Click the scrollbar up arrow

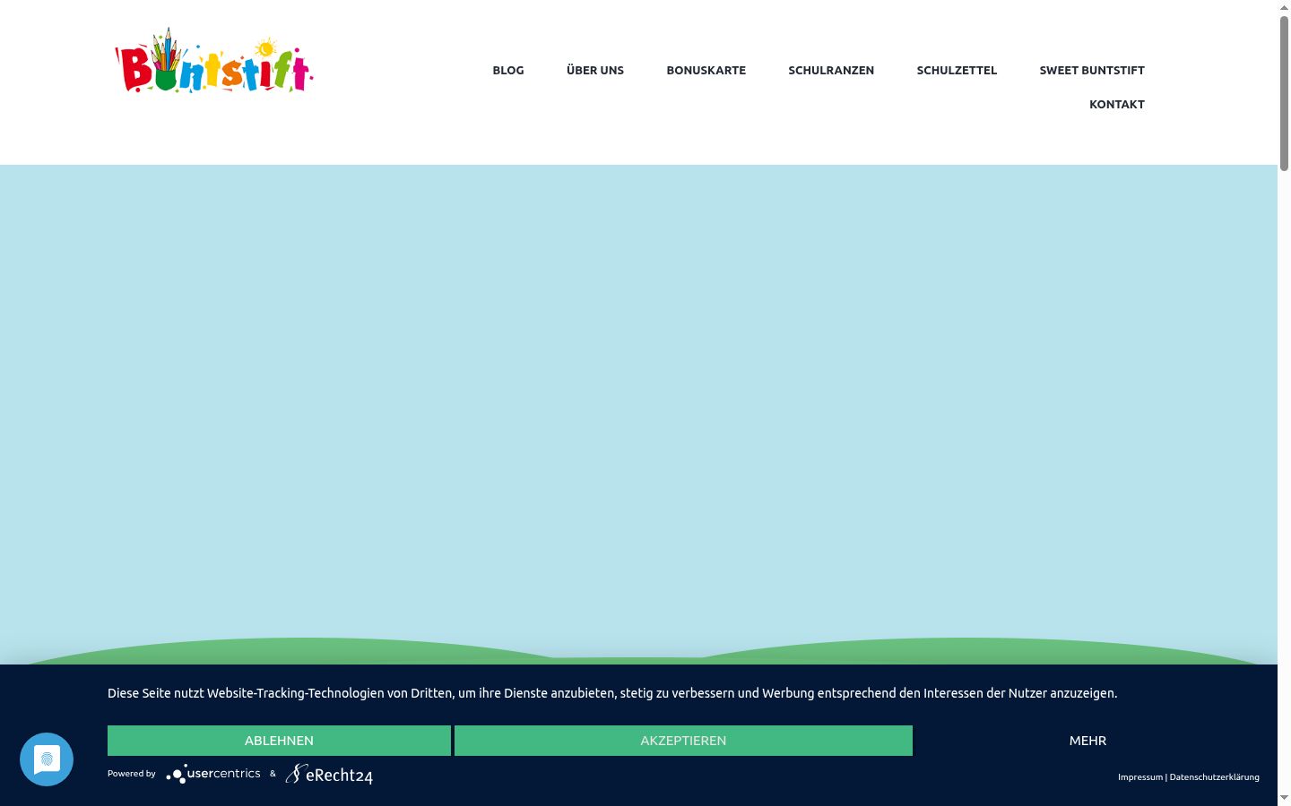pos(1284,7)
